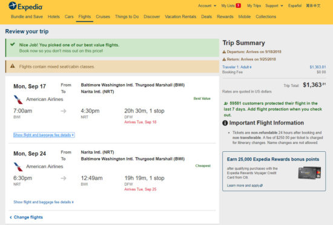Click Arrives Tue, Sep 18 text
333x225 pixels.
click(x=140, y=122)
